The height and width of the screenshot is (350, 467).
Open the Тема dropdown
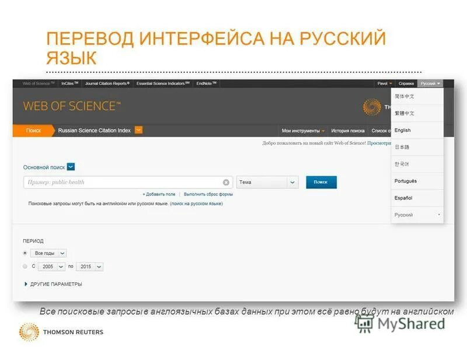[x=267, y=181]
